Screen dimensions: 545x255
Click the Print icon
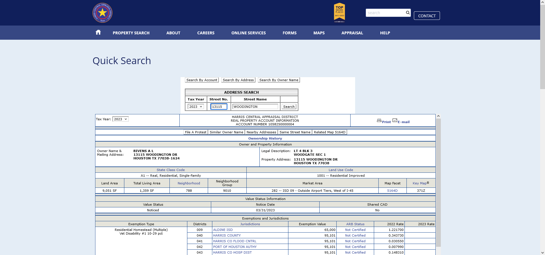[379, 121]
